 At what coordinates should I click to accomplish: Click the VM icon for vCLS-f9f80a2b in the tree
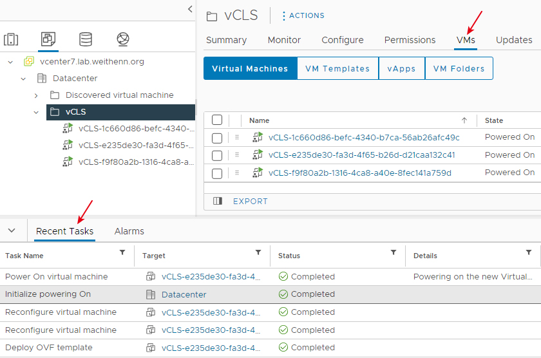[68, 162]
